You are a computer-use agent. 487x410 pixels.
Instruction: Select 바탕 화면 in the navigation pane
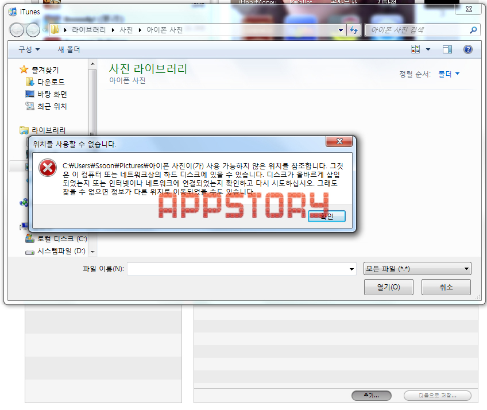[x=52, y=94]
